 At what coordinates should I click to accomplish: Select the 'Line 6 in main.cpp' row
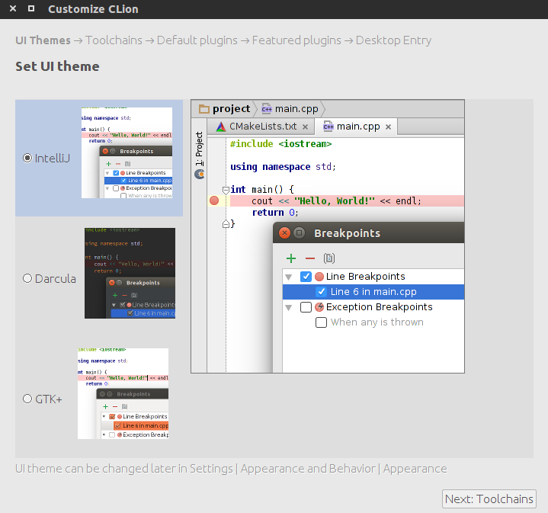point(373,292)
